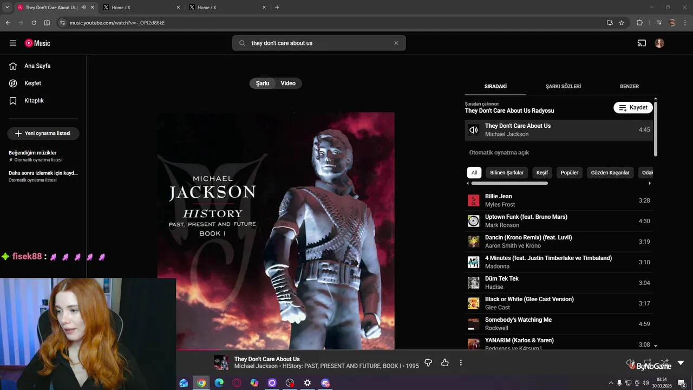Open the browser tab list dropdown

(x=7, y=8)
